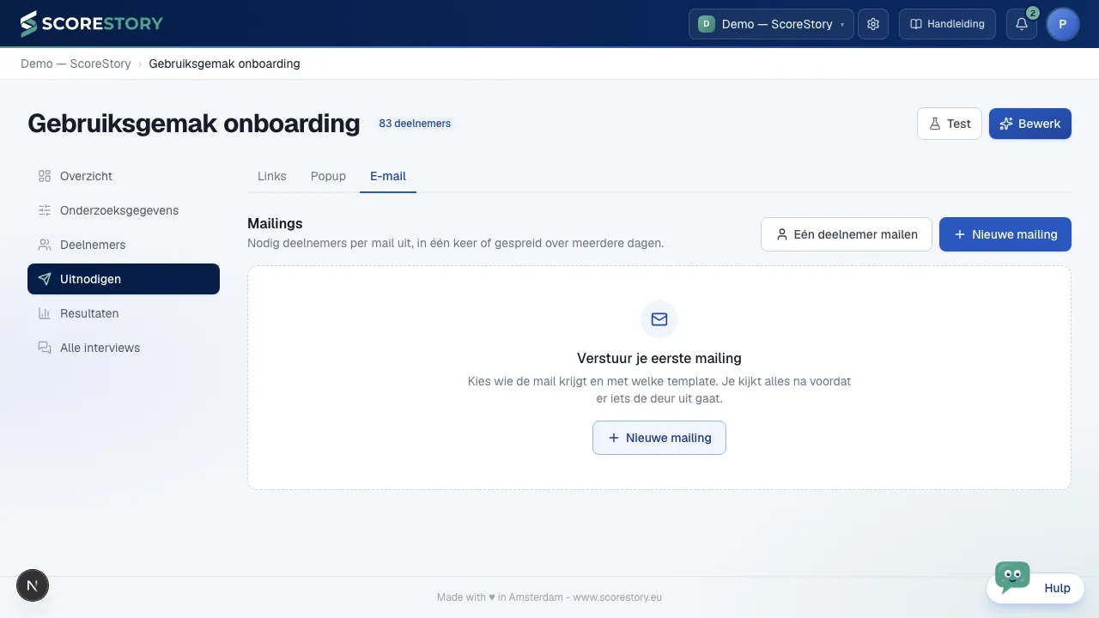The image size is (1099, 618).
Task: Open Onderzoeksgegevens in sidebar
Action: click(124, 210)
